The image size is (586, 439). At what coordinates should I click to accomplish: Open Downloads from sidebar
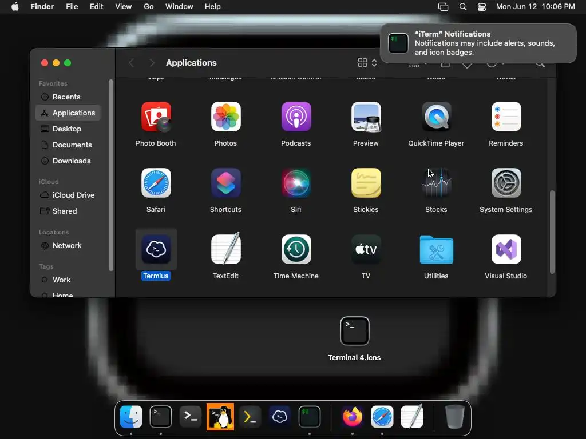tap(68, 161)
